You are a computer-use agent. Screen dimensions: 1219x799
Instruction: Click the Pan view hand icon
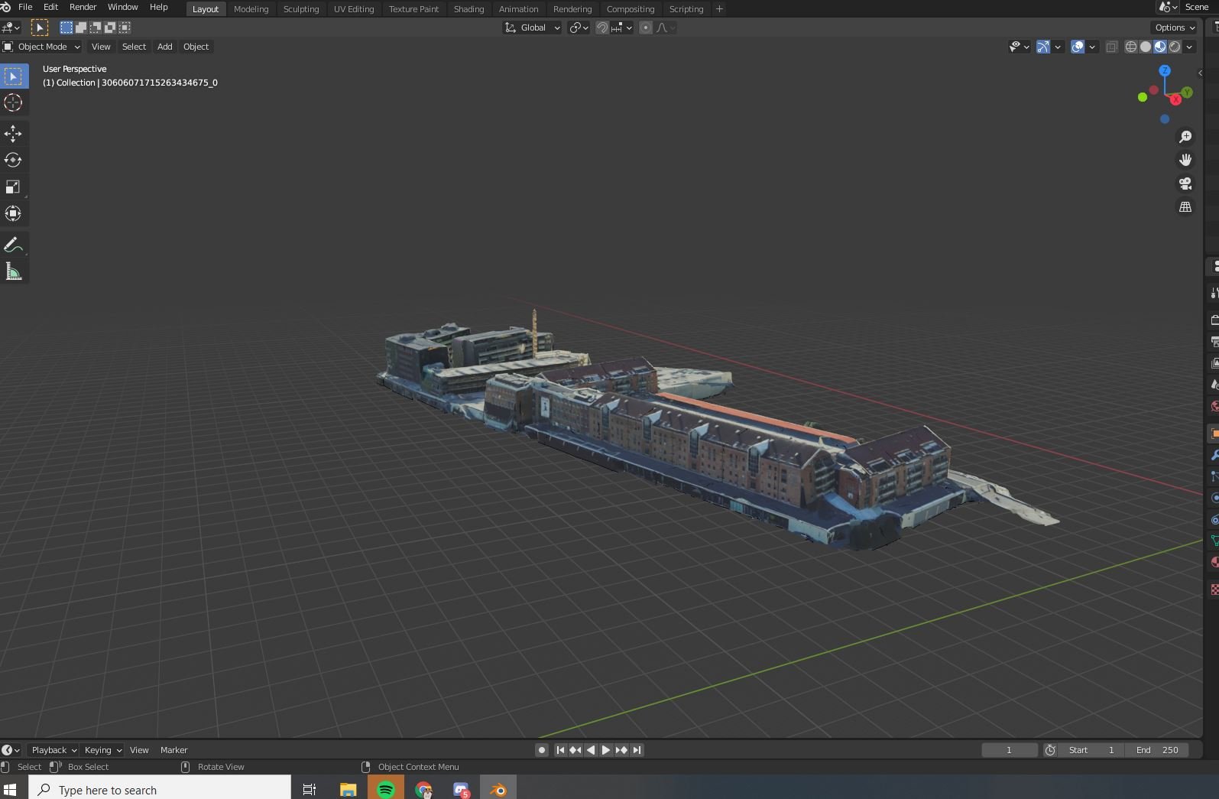(x=1185, y=160)
